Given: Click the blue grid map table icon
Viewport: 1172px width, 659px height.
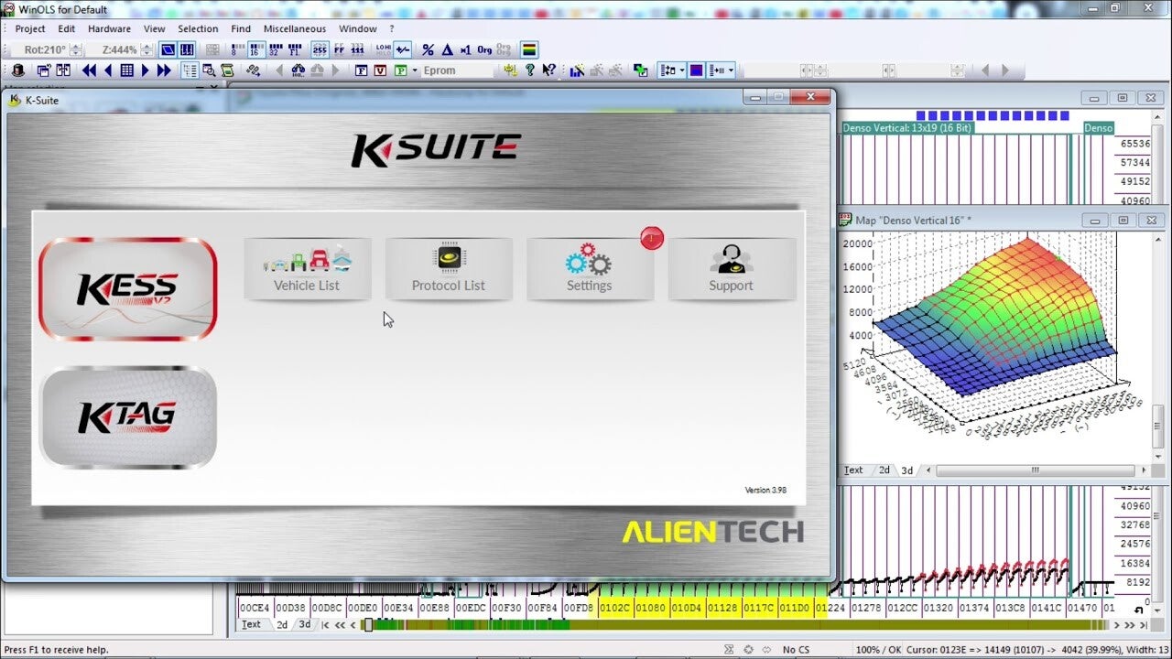Looking at the screenshot, I should [126, 70].
